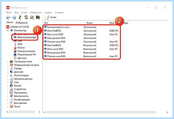Refresh the current page
Screen dimensions: 174x119
(26, 17)
